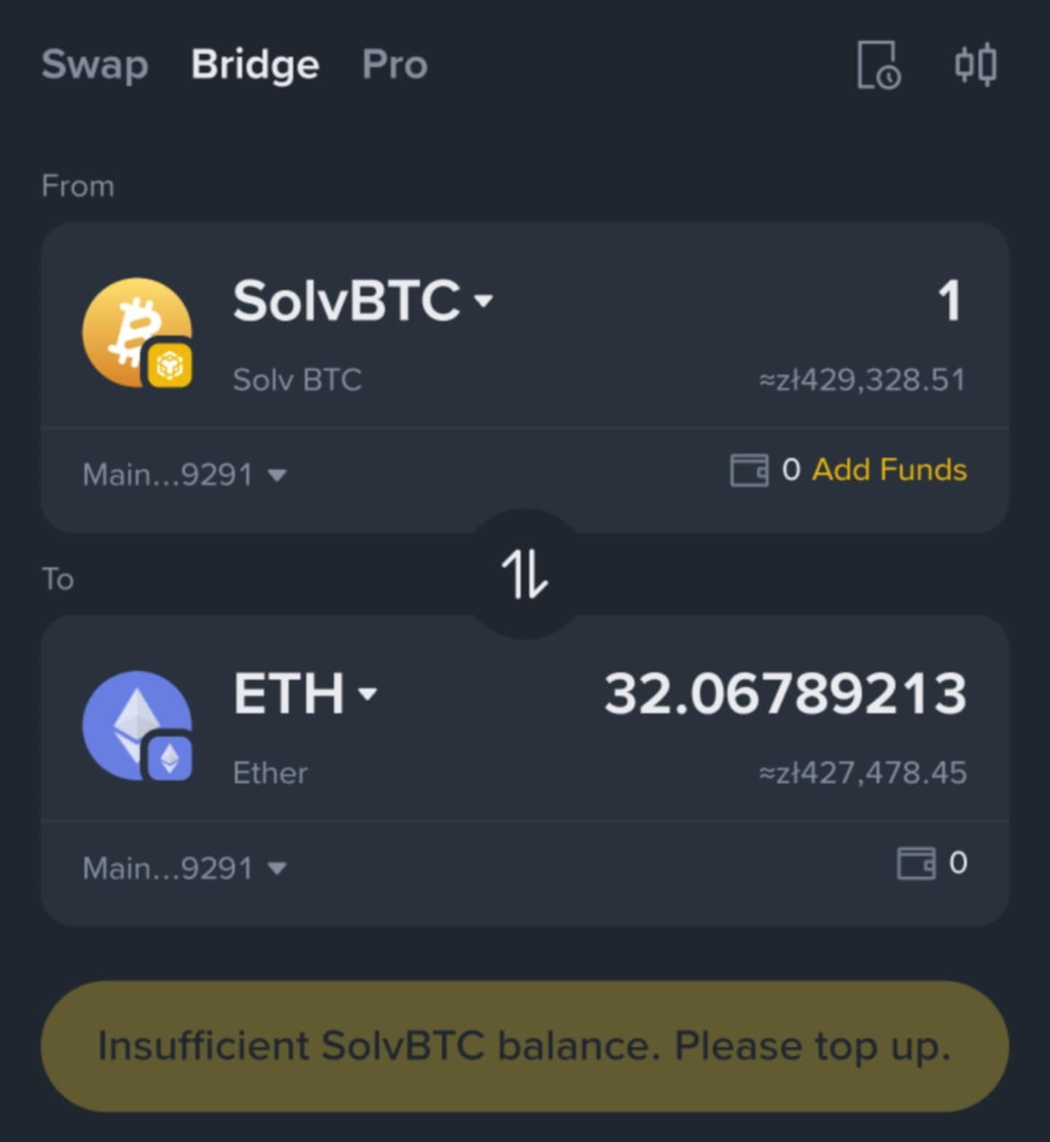Click the Add Funds link
The height and width of the screenshot is (1142, 1050).
coord(890,470)
